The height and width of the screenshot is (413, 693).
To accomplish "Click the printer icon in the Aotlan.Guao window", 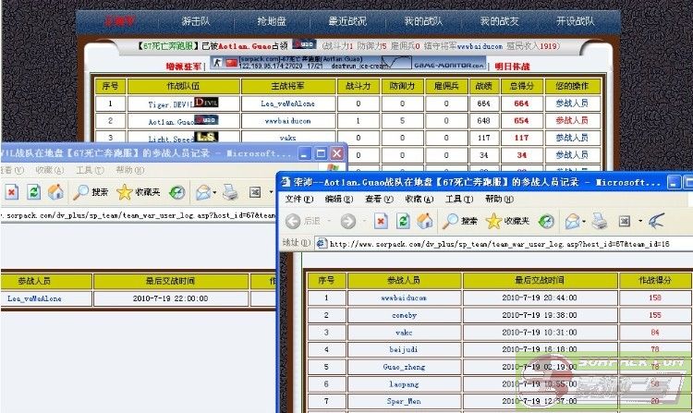I will pyautogui.click(x=601, y=221).
